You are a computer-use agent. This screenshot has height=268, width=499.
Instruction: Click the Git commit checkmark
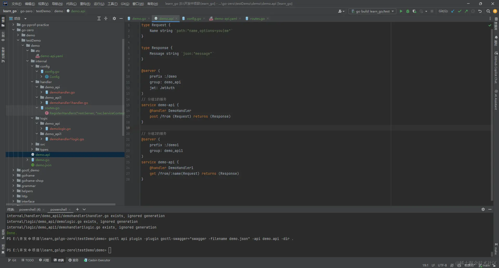tap(459, 11)
